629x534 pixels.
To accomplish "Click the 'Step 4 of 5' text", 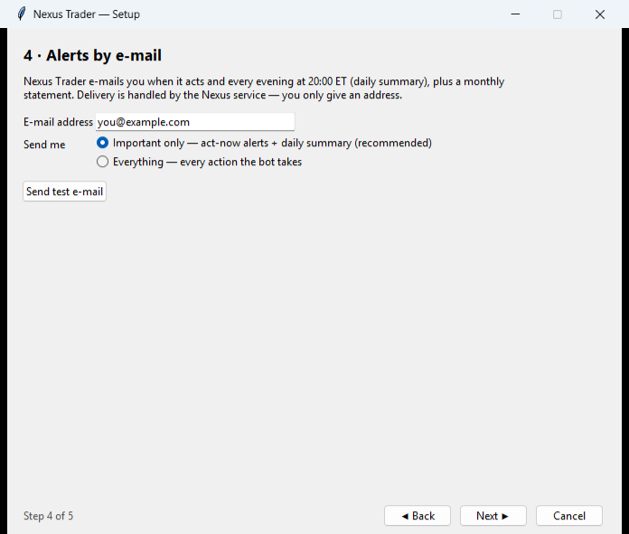I will (x=48, y=516).
